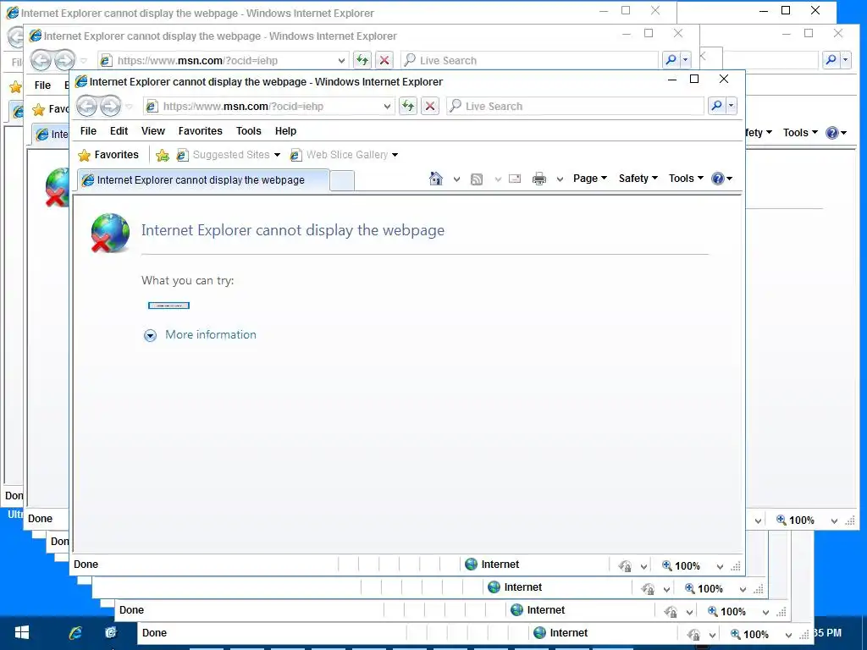This screenshot has width=867, height=650.
Task: Open Favorites menu in front window menu bar
Action: pos(200,131)
